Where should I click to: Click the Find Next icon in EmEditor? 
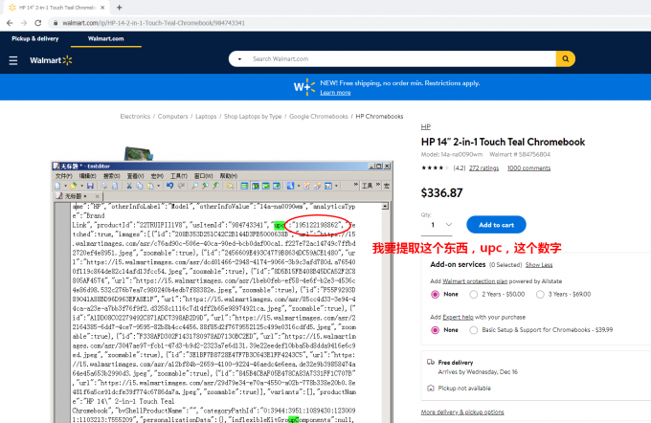205,186
